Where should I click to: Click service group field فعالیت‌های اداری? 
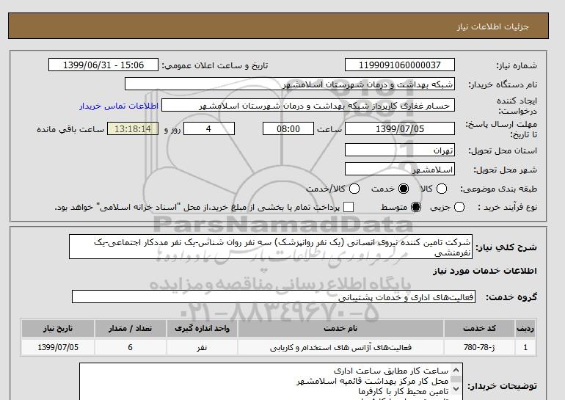click(x=274, y=297)
